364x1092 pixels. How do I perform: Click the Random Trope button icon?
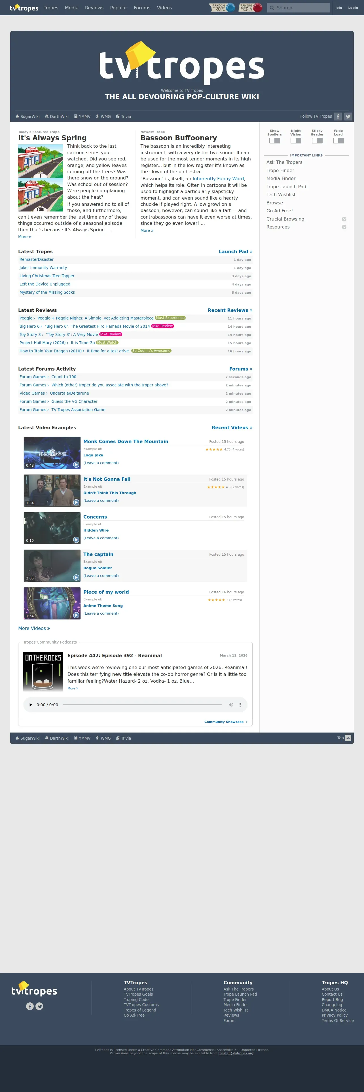tap(223, 8)
